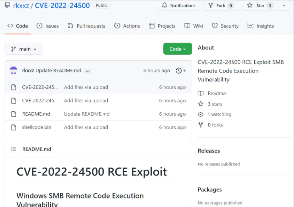The height and width of the screenshot is (207, 294).
Task: Open the Pull requests tab
Action: [x=86, y=26]
